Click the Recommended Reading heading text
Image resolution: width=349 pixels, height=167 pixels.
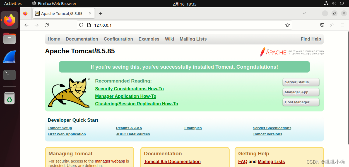(123, 81)
